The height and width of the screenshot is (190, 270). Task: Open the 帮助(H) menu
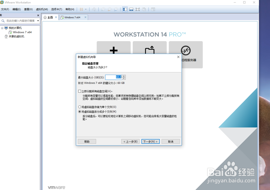tap(70, 9)
